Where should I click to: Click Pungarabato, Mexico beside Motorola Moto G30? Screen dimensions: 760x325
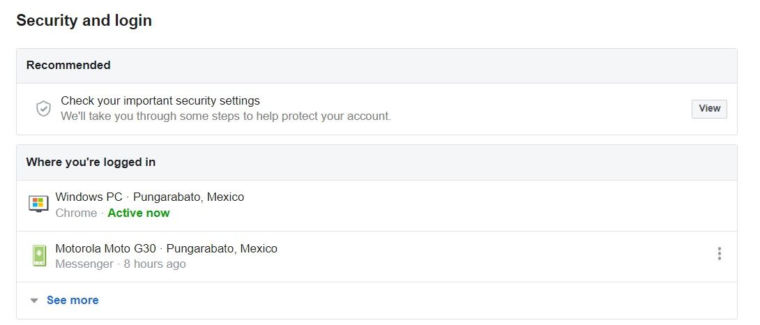(222, 248)
